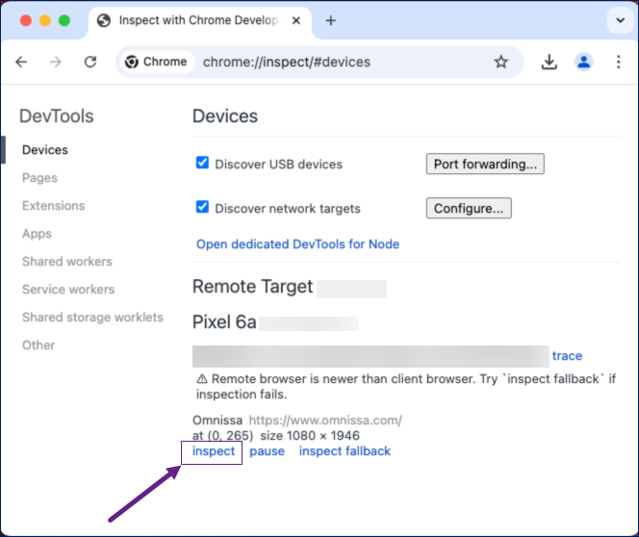The height and width of the screenshot is (537, 639).
Task: Open the Pages sidebar section
Action: [x=39, y=178]
